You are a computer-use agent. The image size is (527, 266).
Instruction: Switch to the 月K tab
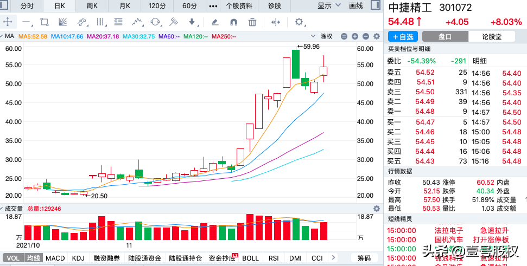pos(124,6)
